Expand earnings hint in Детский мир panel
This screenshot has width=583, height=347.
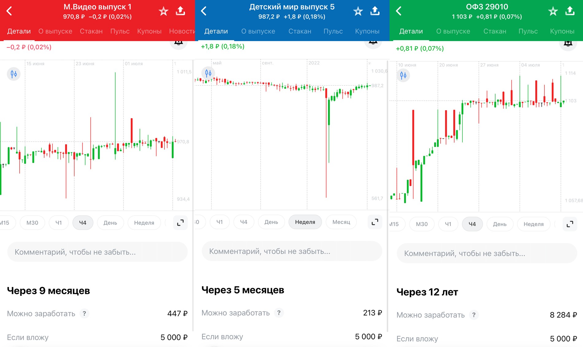pos(279,313)
